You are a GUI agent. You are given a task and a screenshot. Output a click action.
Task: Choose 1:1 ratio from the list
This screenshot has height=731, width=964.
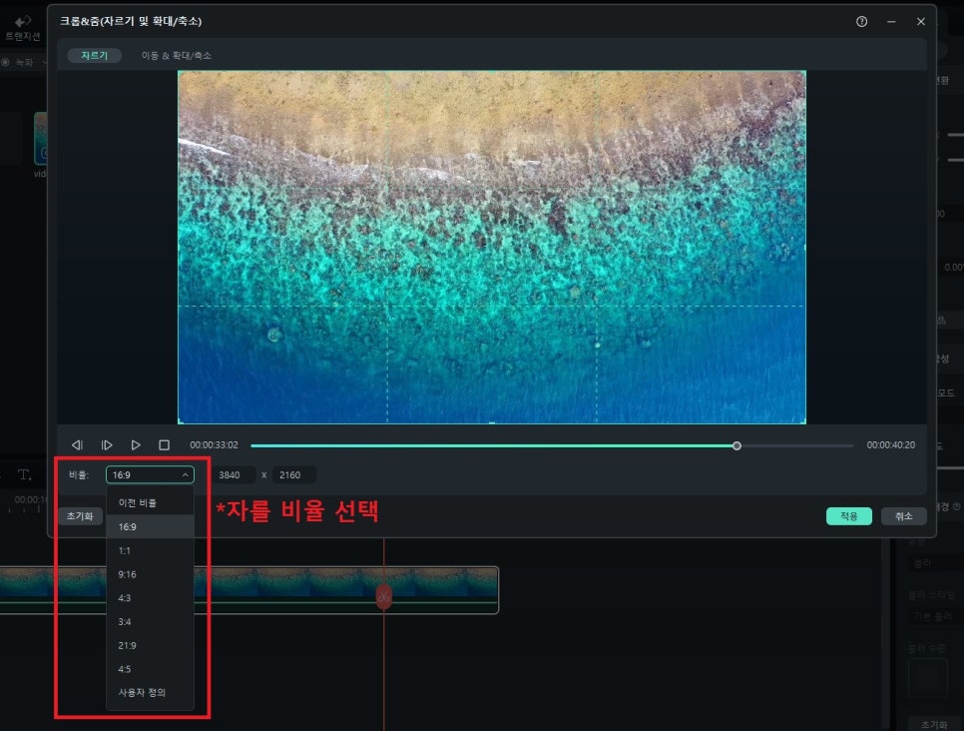tap(125, 550)
